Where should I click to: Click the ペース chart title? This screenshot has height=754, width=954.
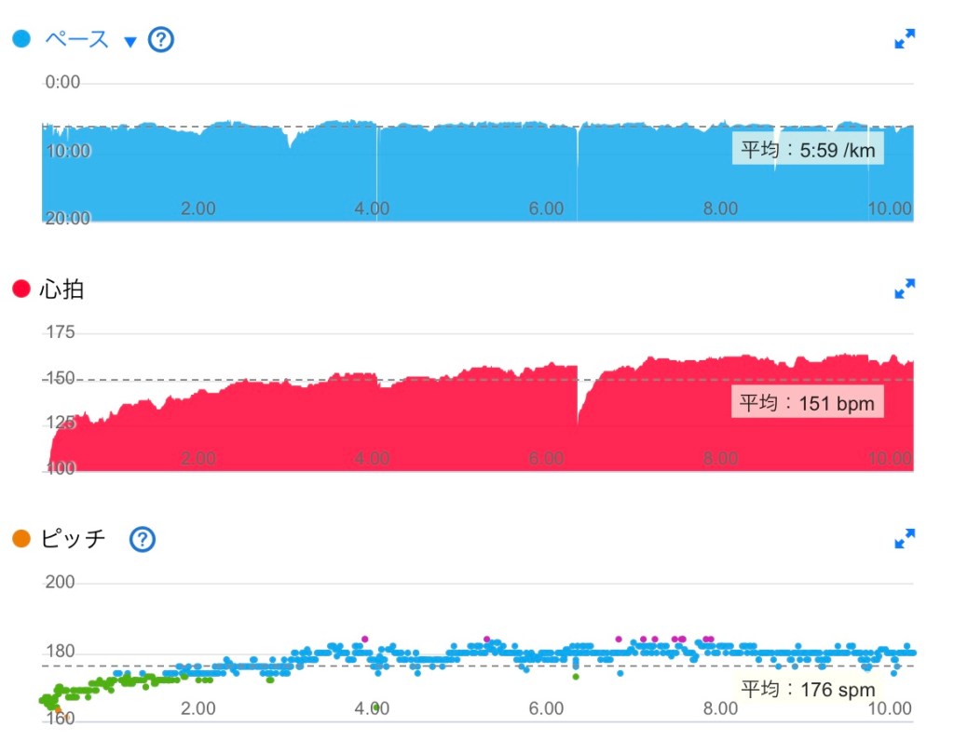pos(77,40)
